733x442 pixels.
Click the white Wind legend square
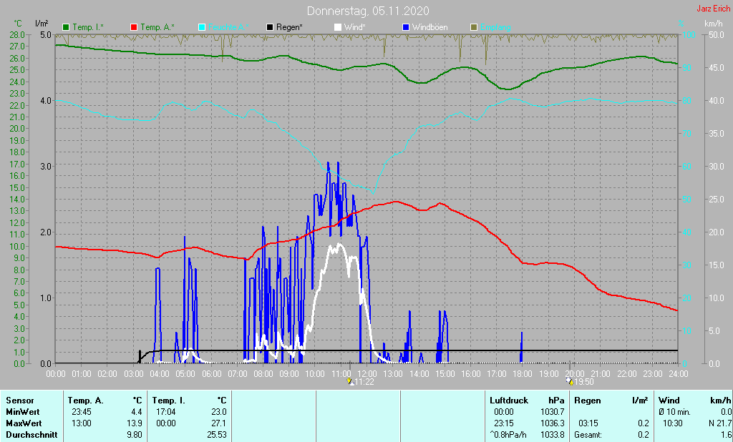pos(338,27)
